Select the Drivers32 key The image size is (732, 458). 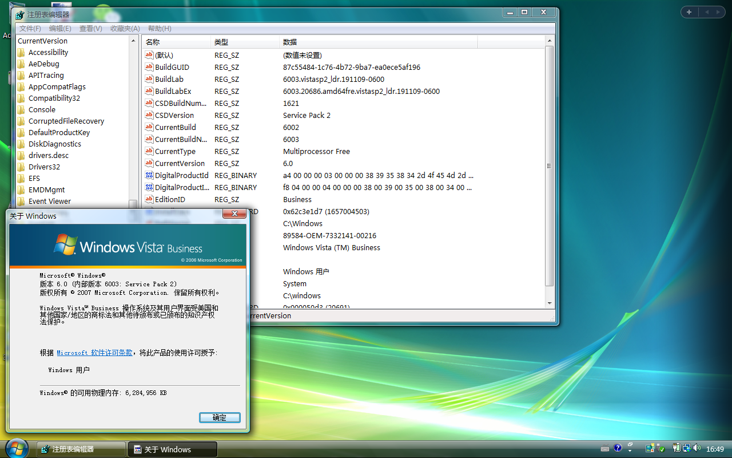[x=44, y=167]
